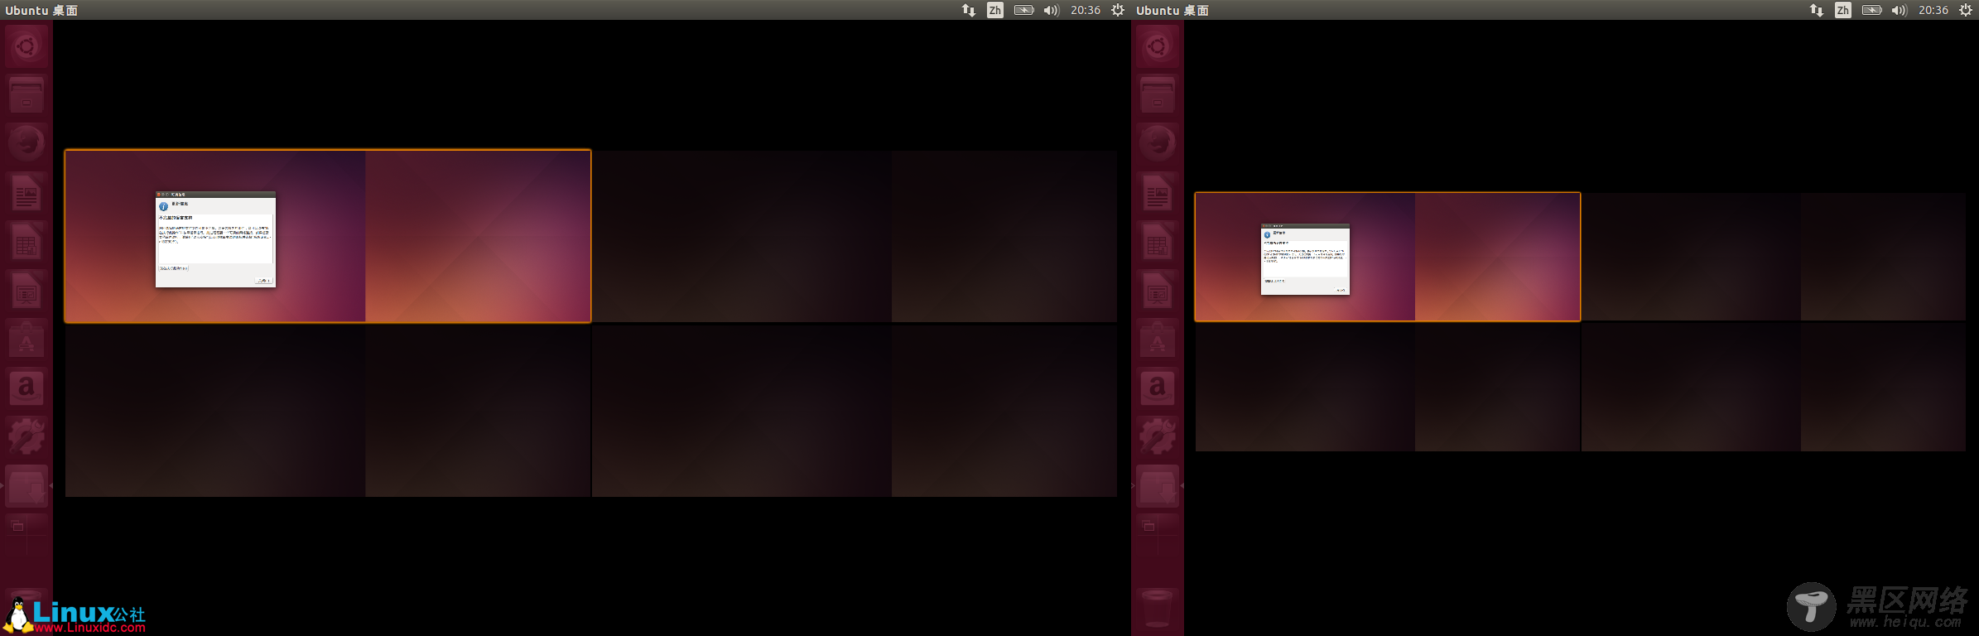Viewport: 1979px width, 636px height.
Task: Open LibreOffice Calc in the left screen launcher
Action: pos(26,242)
